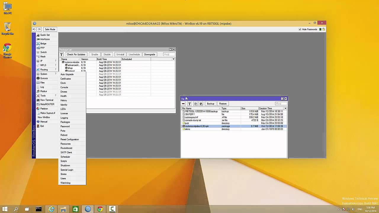Select Scheduler from System menu

pyautogui.click(x=65, y=157)
